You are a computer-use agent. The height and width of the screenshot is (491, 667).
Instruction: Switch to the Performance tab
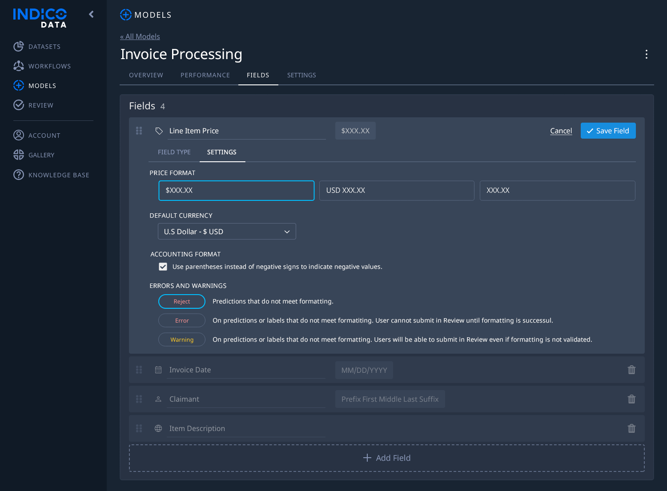coord(205,75)
